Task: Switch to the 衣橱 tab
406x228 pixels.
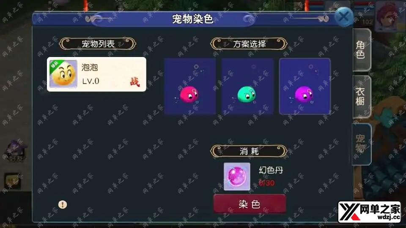Action: tap(362, 97)
